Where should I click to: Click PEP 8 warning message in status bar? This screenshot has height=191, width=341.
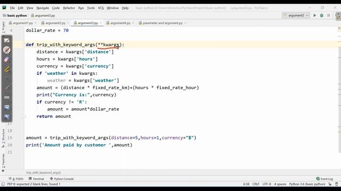pyautogui.click(x=34, y=184)
